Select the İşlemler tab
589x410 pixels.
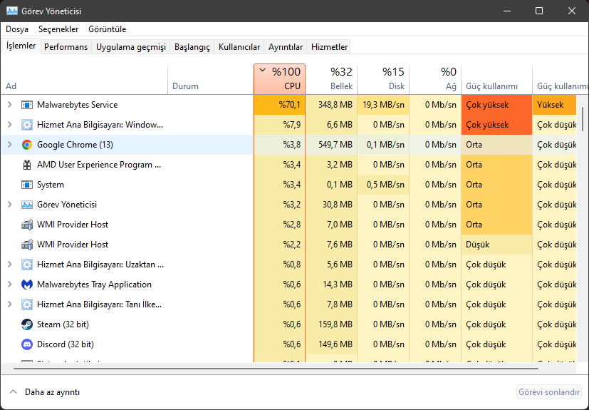coord(21,46)
